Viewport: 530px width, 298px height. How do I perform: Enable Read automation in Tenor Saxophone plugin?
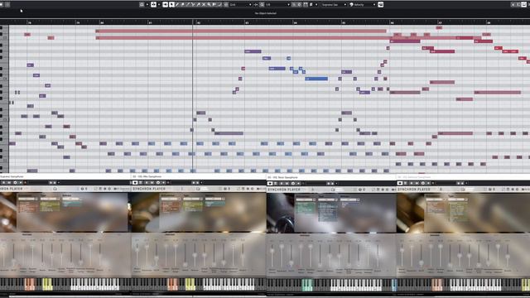click(x=282, y=183)
